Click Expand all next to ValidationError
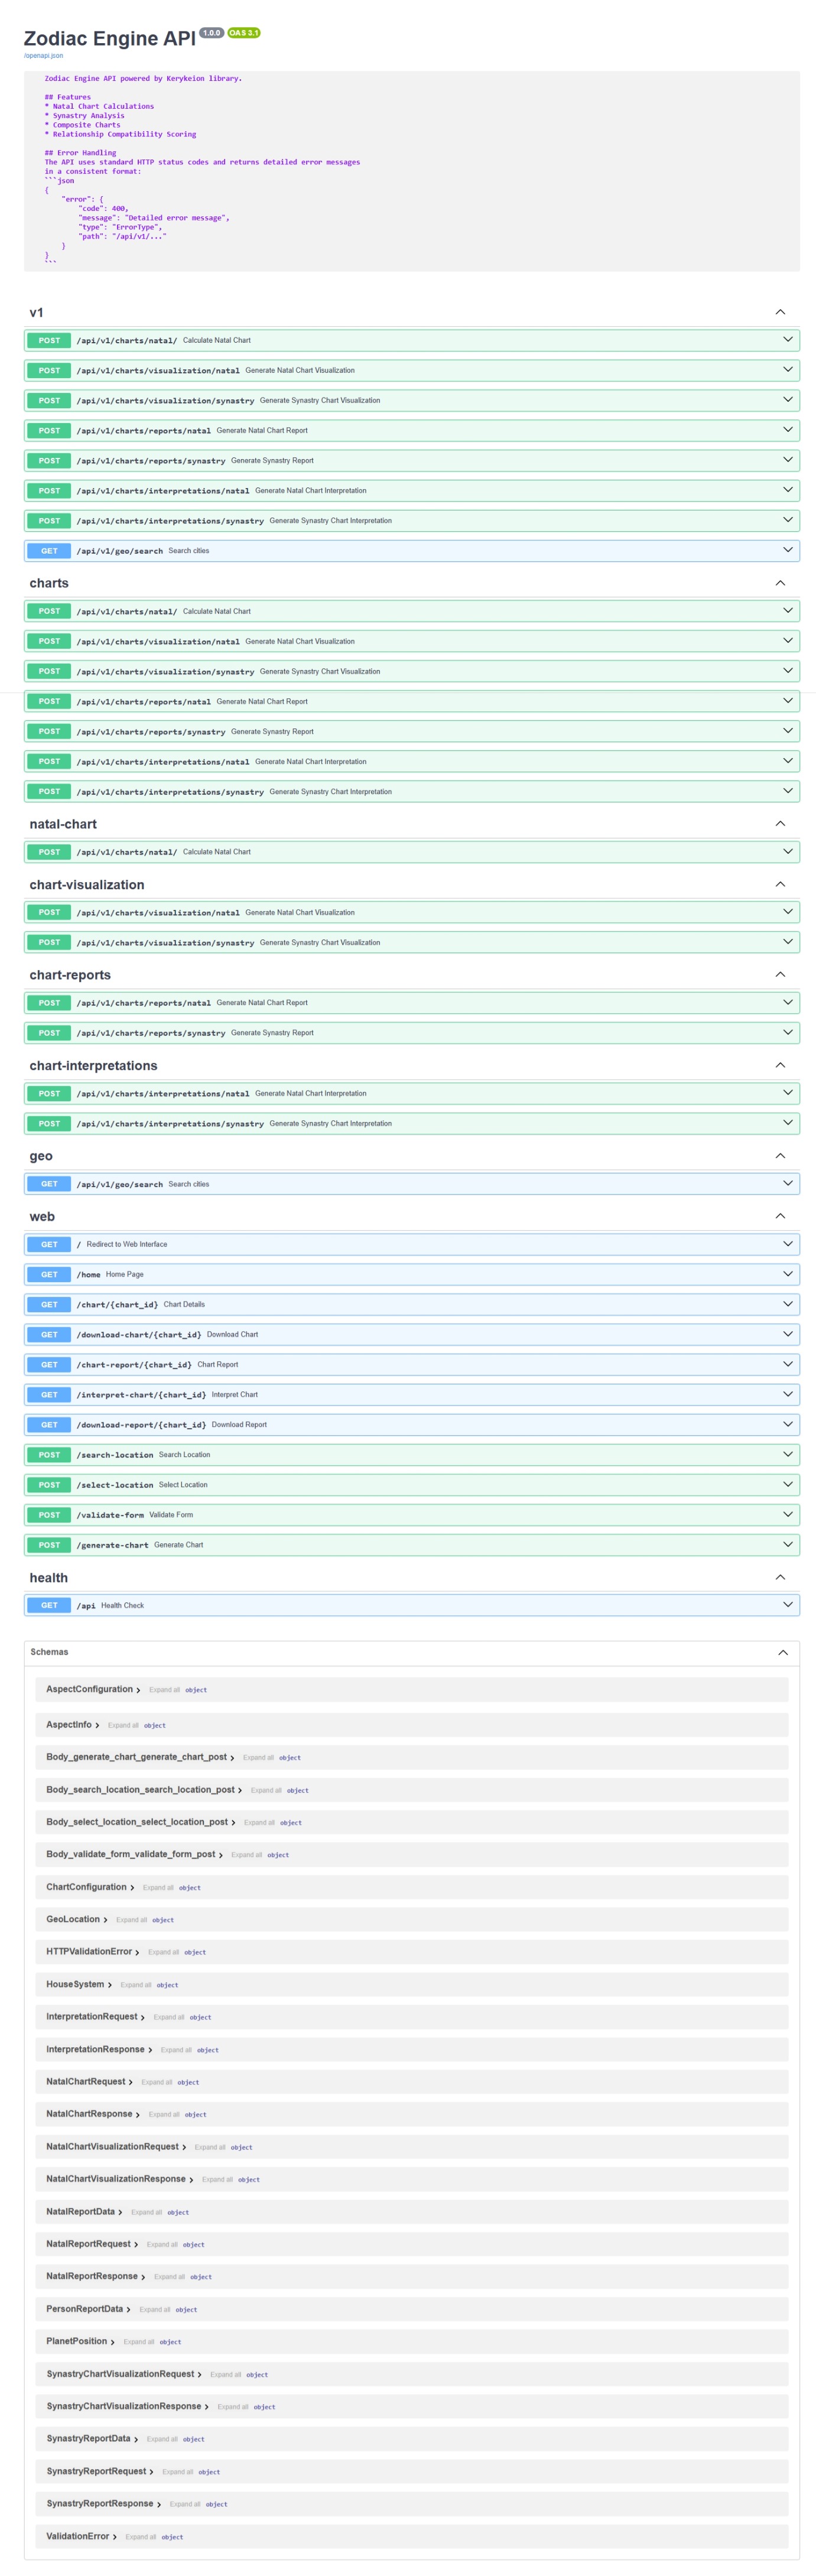816x2576 pixels. 141,2536
